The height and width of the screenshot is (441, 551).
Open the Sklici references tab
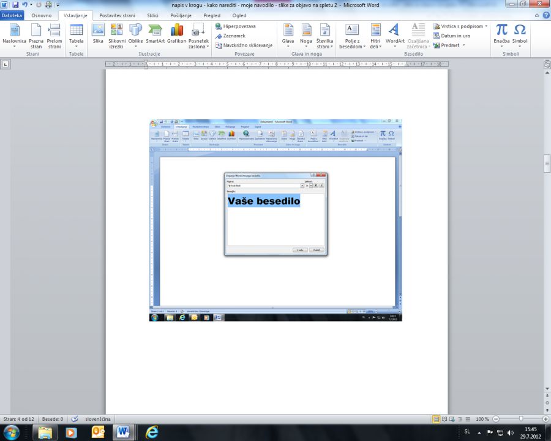click(x=152, y=15)
